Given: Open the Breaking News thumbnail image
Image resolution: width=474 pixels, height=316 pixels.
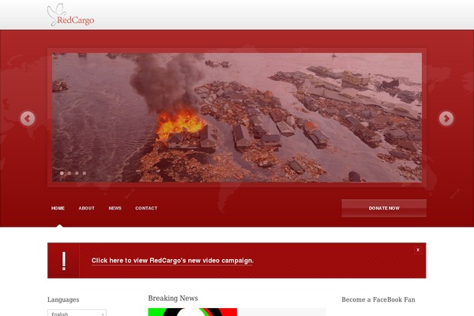Looking at the screenshot, I should (x=193, y=312).
